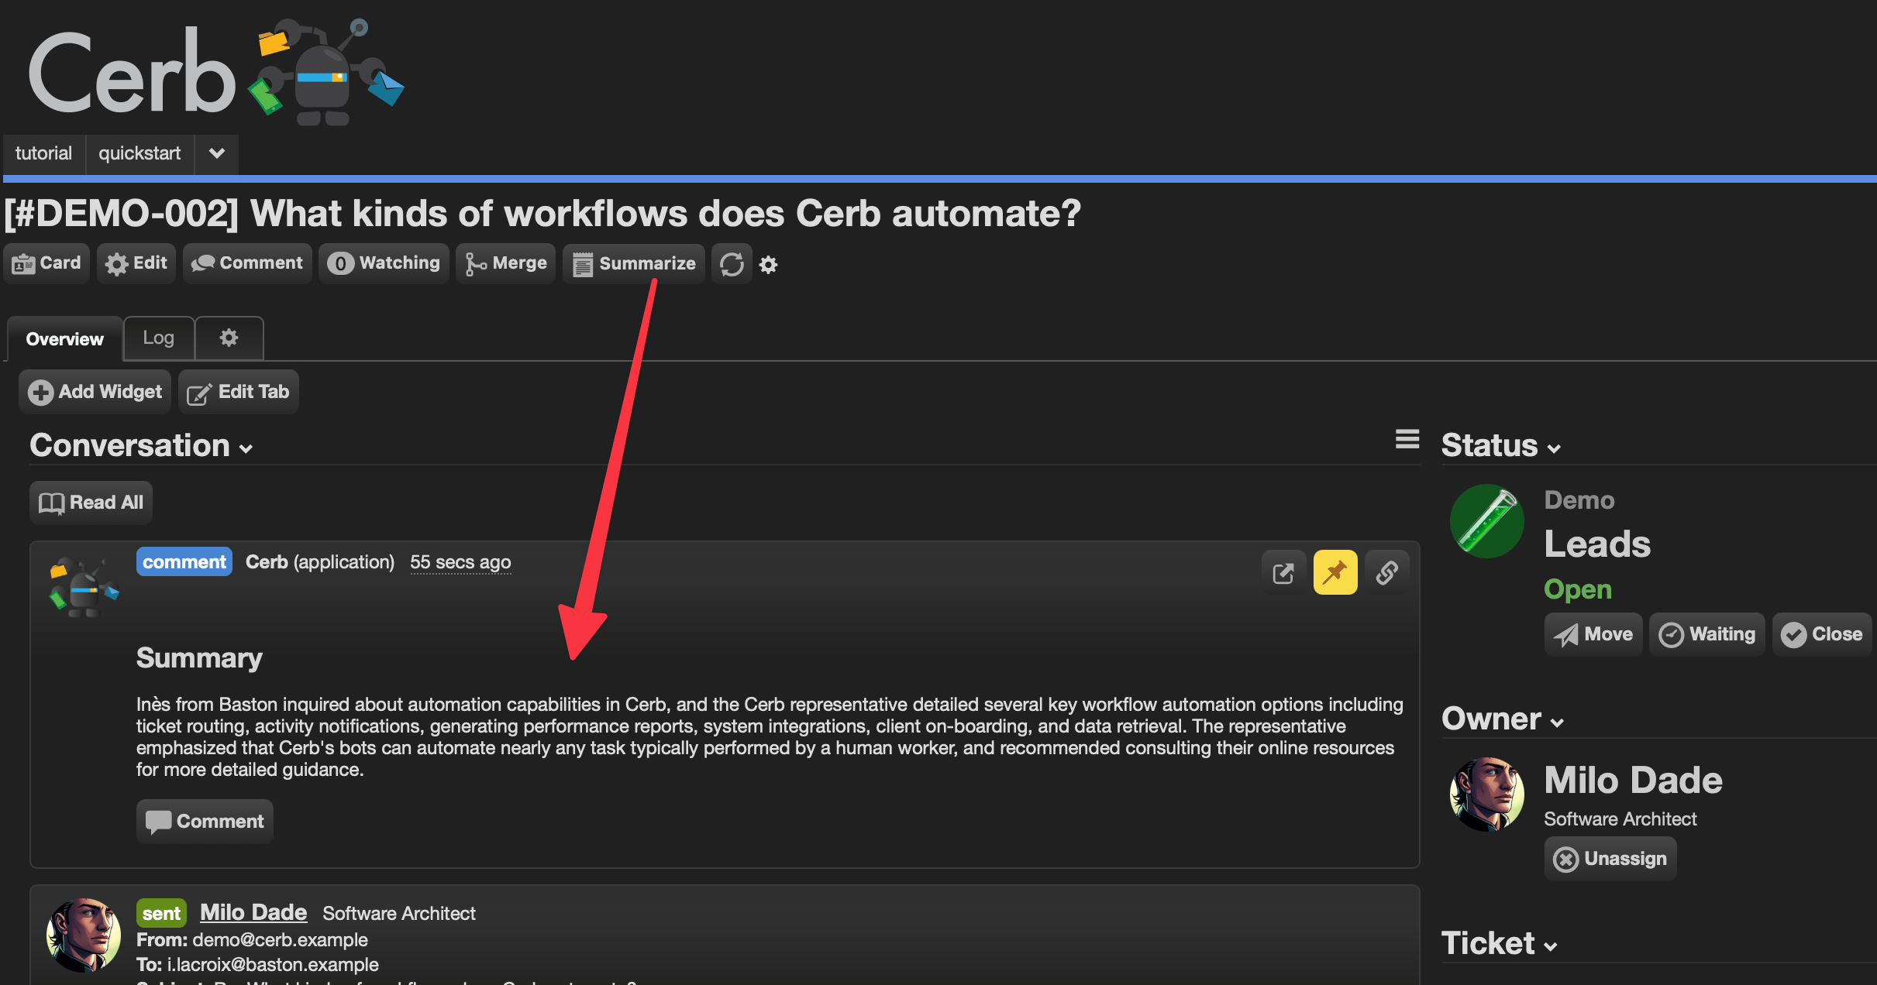Click the demo@cerb.example From address
This screenshot has height=985, width=1877.
pyautogui.click(x=280, y=940)
